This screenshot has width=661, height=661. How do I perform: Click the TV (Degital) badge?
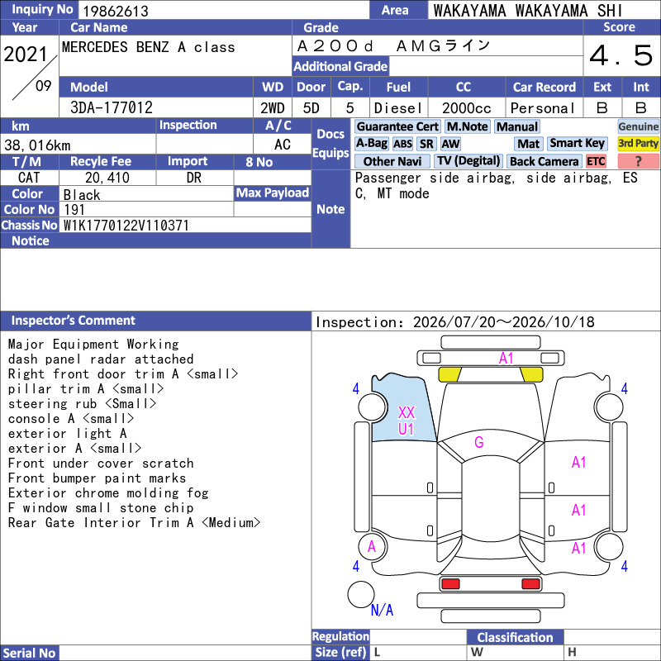tap(468, 161)
